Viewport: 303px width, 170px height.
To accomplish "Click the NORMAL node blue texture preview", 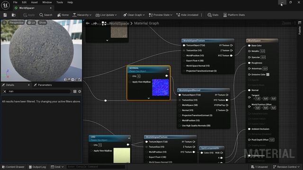I will click(160, 87).
